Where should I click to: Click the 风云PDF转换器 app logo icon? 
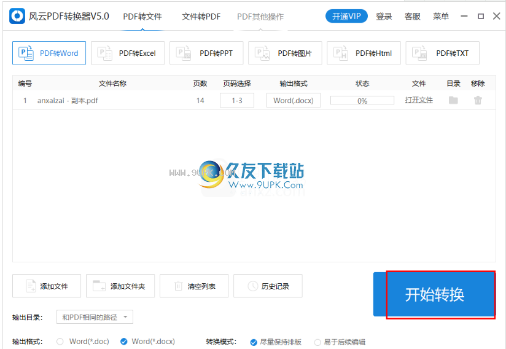[17, 16]
